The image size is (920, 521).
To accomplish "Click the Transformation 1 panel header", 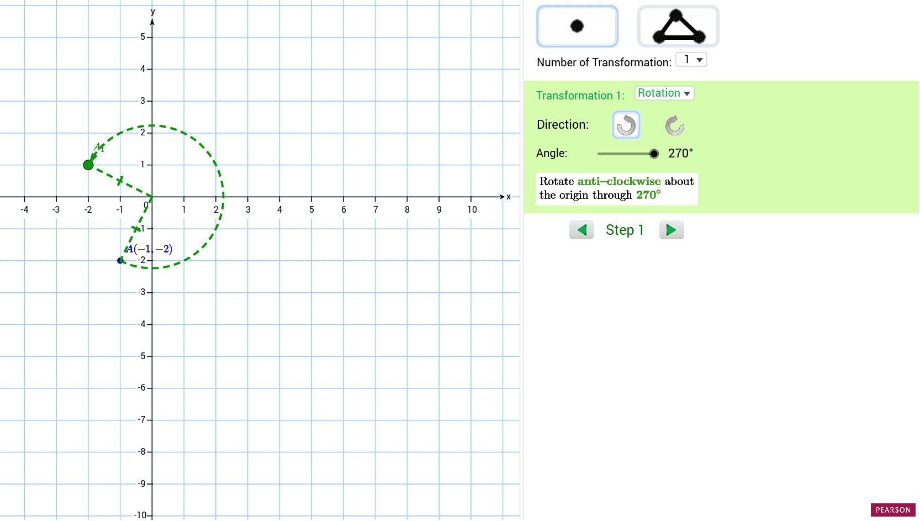I will point(580,95).
